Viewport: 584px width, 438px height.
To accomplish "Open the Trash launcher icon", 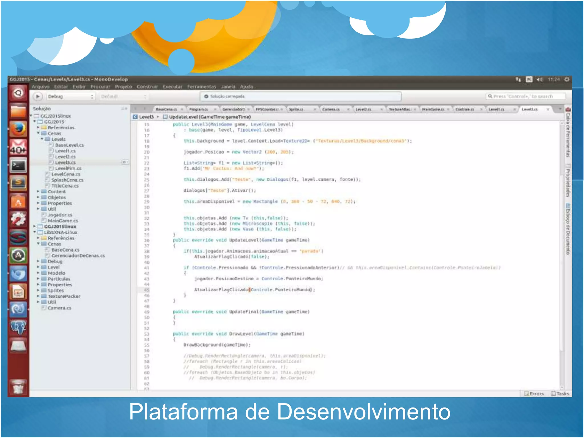I will click(18, 387).
